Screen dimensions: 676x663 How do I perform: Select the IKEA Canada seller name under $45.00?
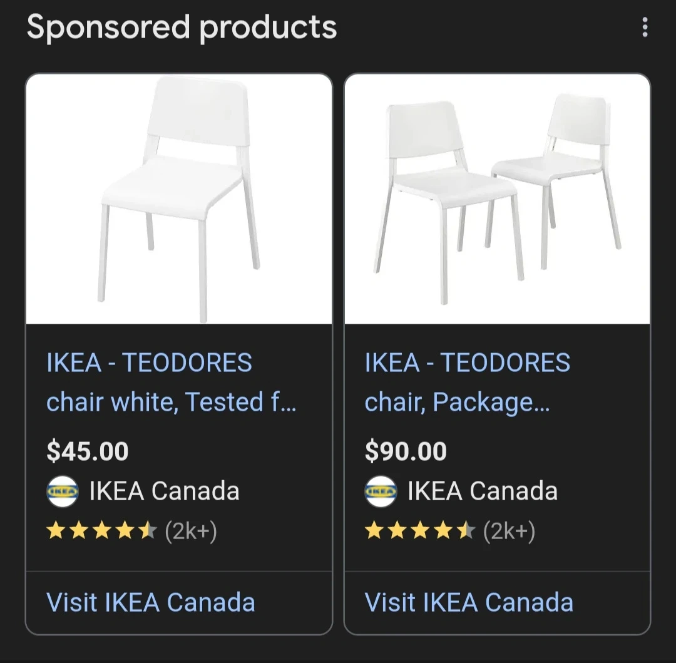[x=164, y=491]
